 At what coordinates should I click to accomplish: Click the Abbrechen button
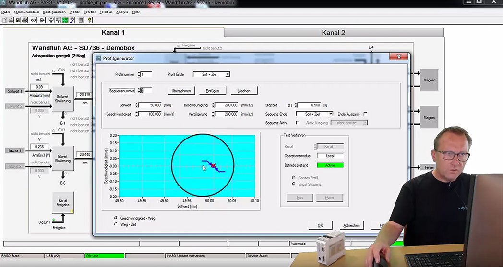(352, 225)
